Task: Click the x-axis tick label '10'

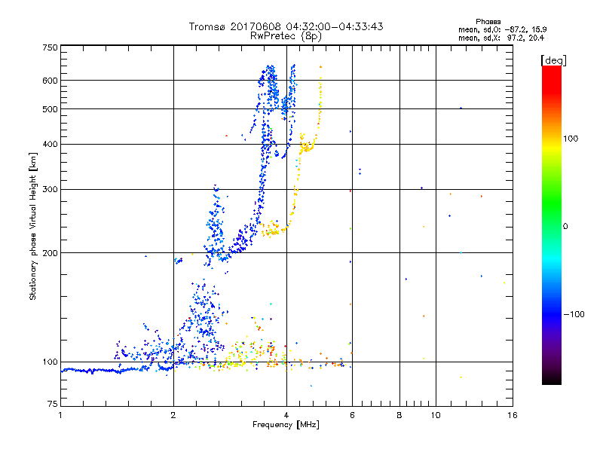Action: 436,415
